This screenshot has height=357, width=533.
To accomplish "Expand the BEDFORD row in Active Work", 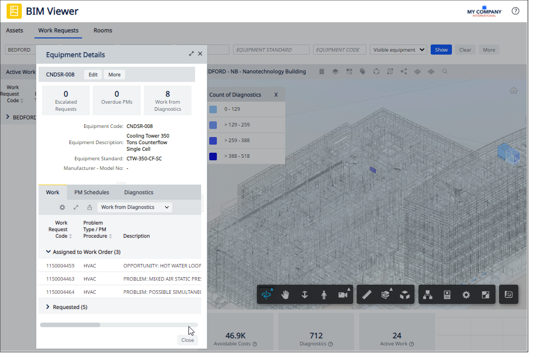I will (8, 117).
